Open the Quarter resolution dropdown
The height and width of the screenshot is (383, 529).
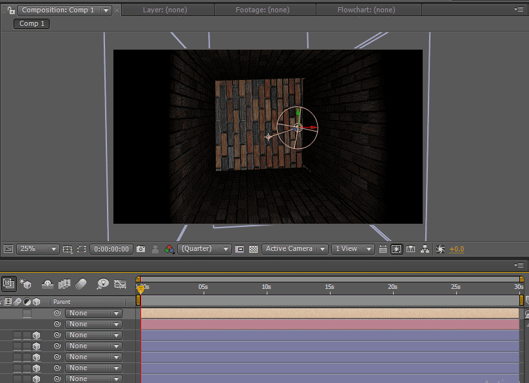pyautogui.click(x=206, y=249)
